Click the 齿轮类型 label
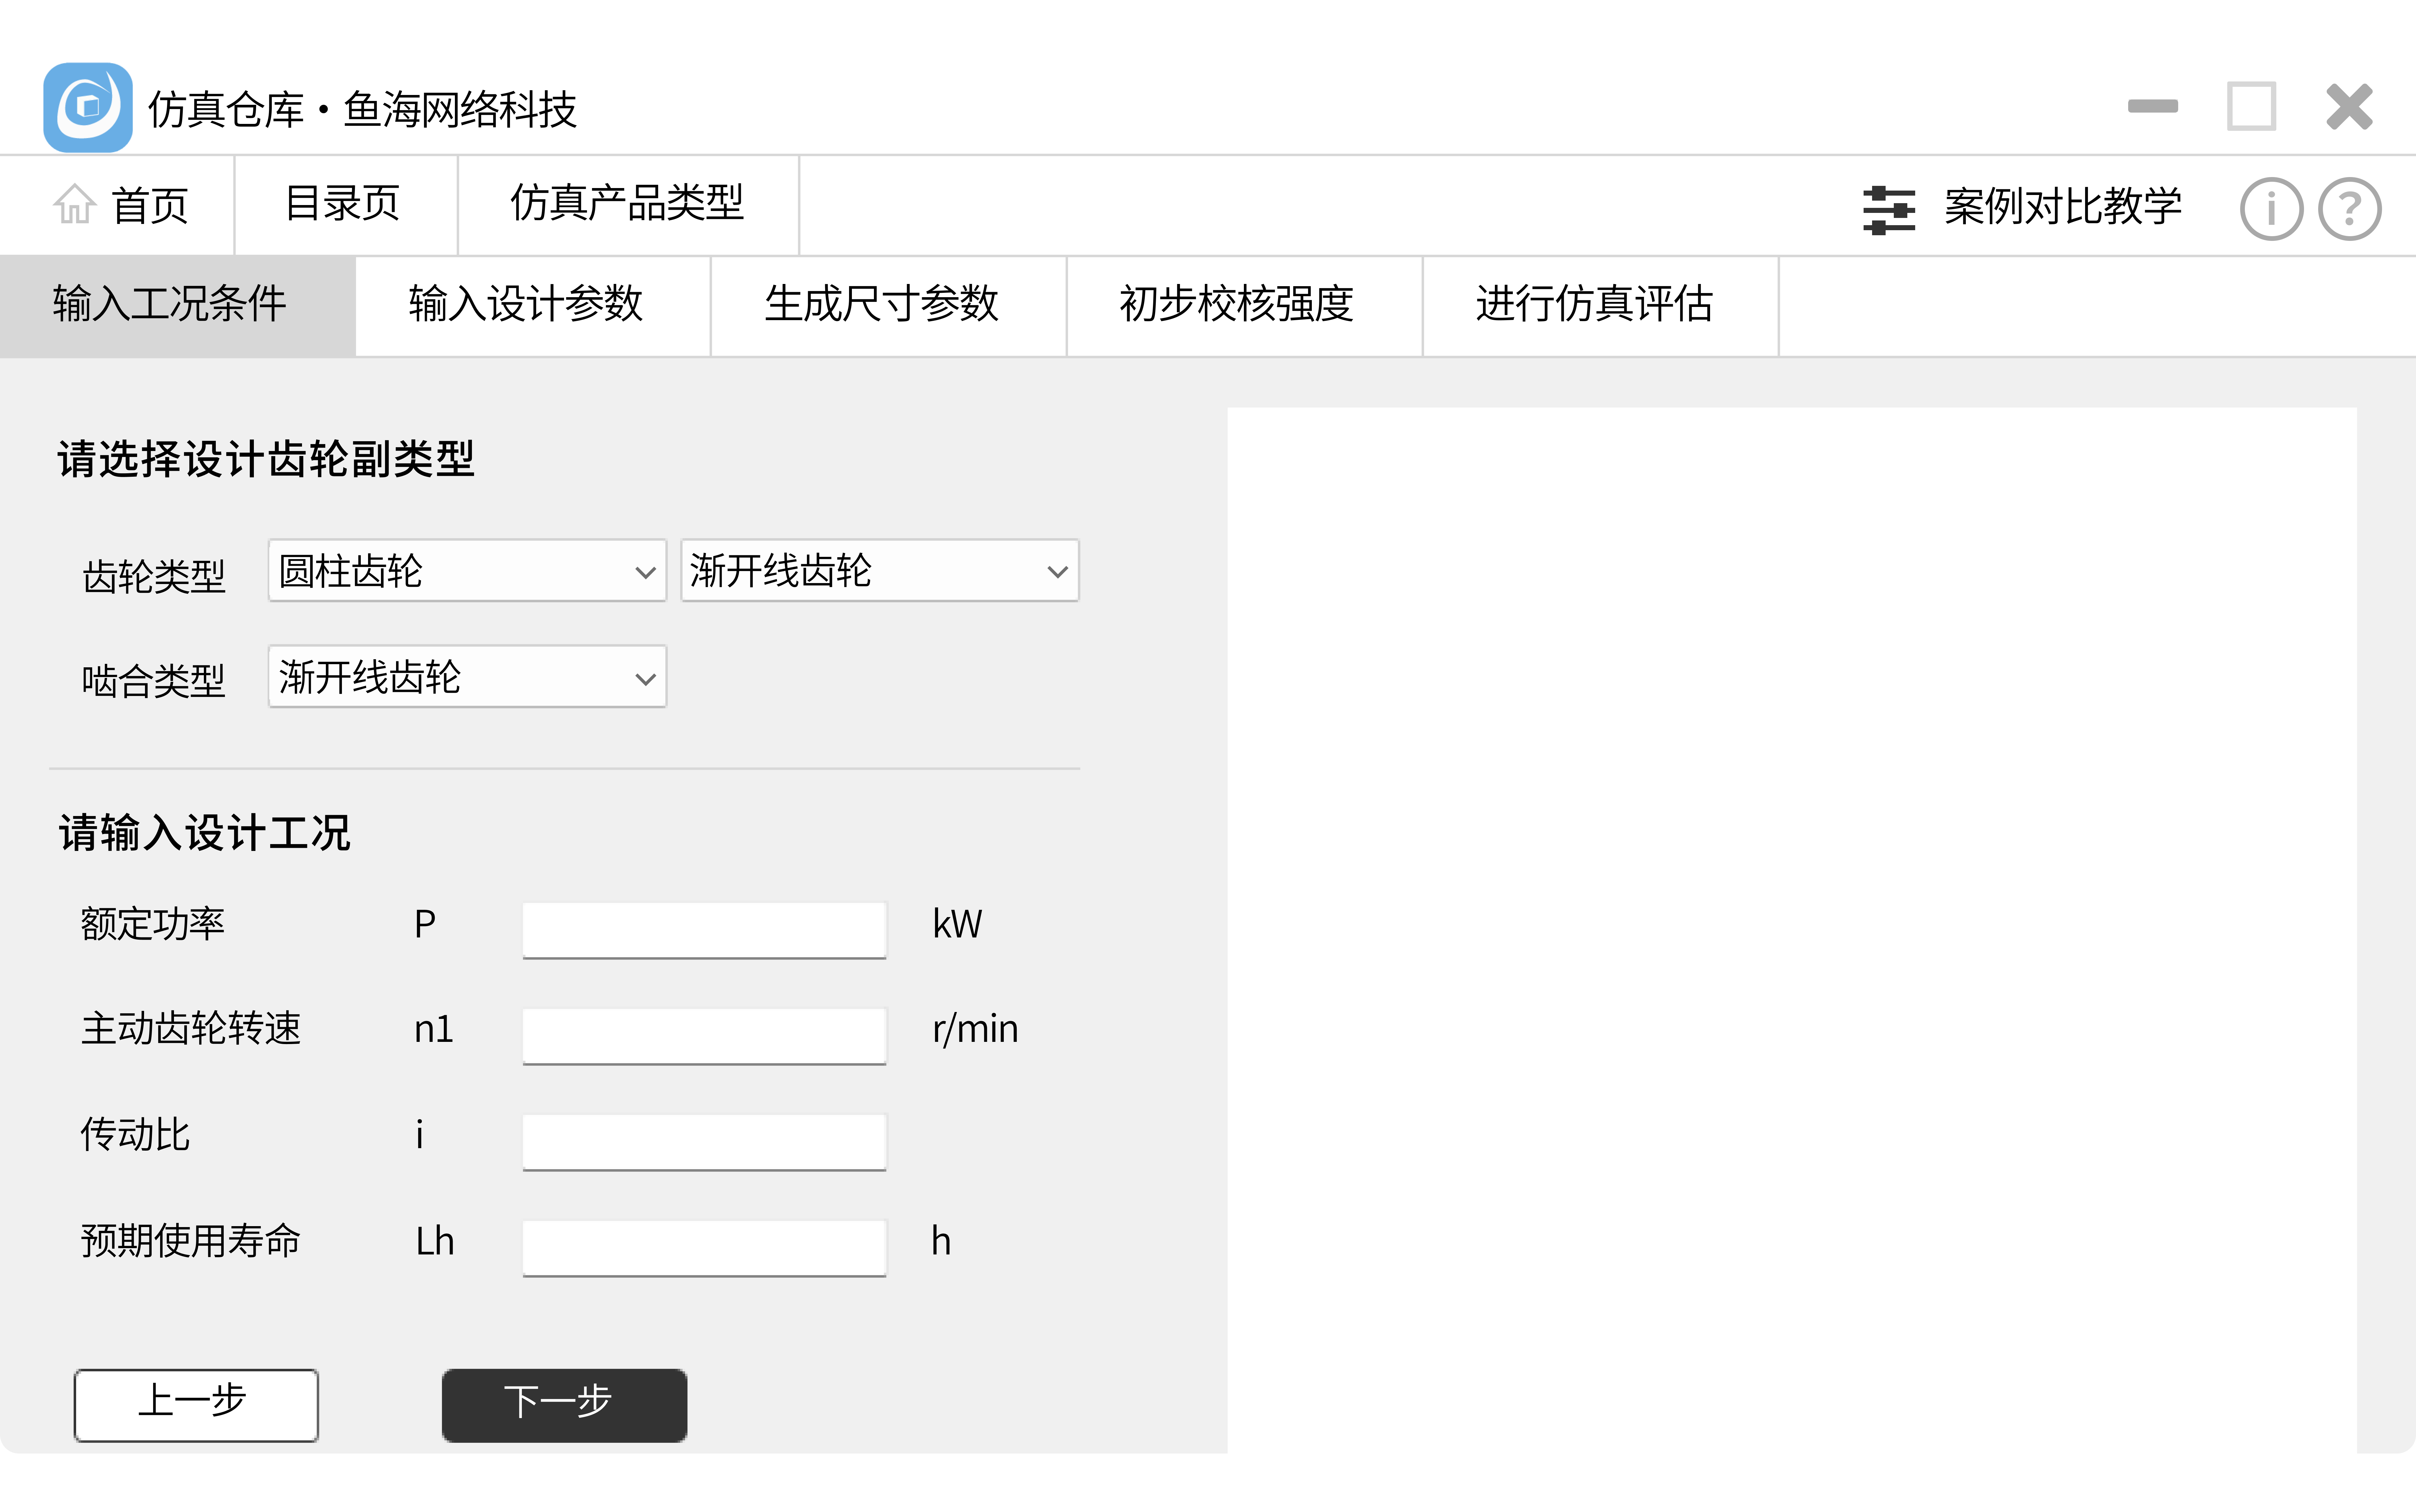This screenshot has width=2416, height=1512. [x=154, y=577]
